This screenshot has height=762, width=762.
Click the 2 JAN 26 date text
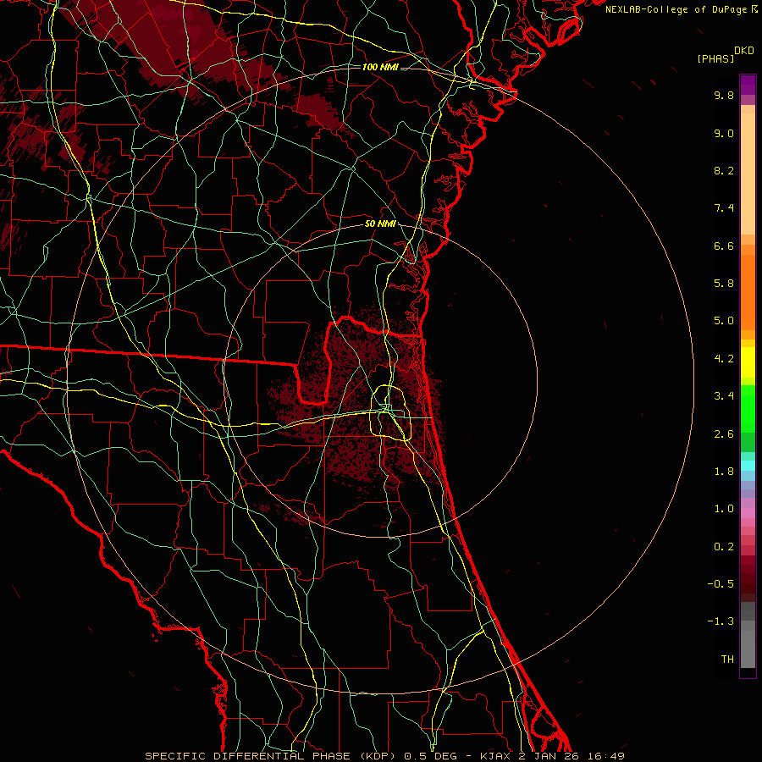click(549, 756)
